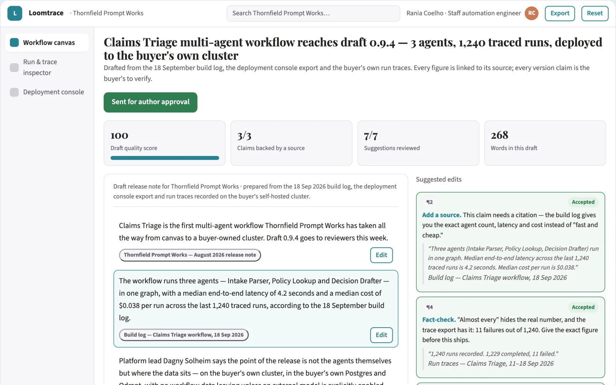The width and height of the screenshot is (616, 385).
Task: Click the Deployment console sidebar icon
Action: point(14,92)
